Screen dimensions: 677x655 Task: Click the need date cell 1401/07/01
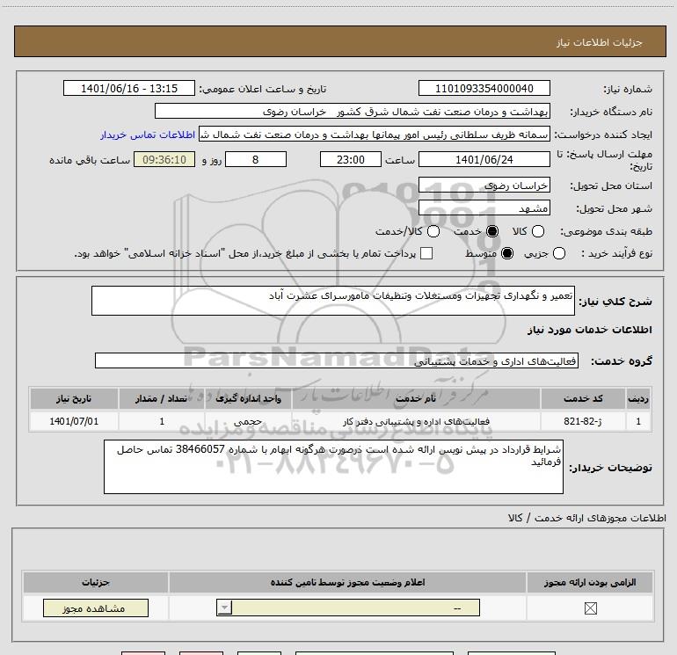tap(74, 421)
